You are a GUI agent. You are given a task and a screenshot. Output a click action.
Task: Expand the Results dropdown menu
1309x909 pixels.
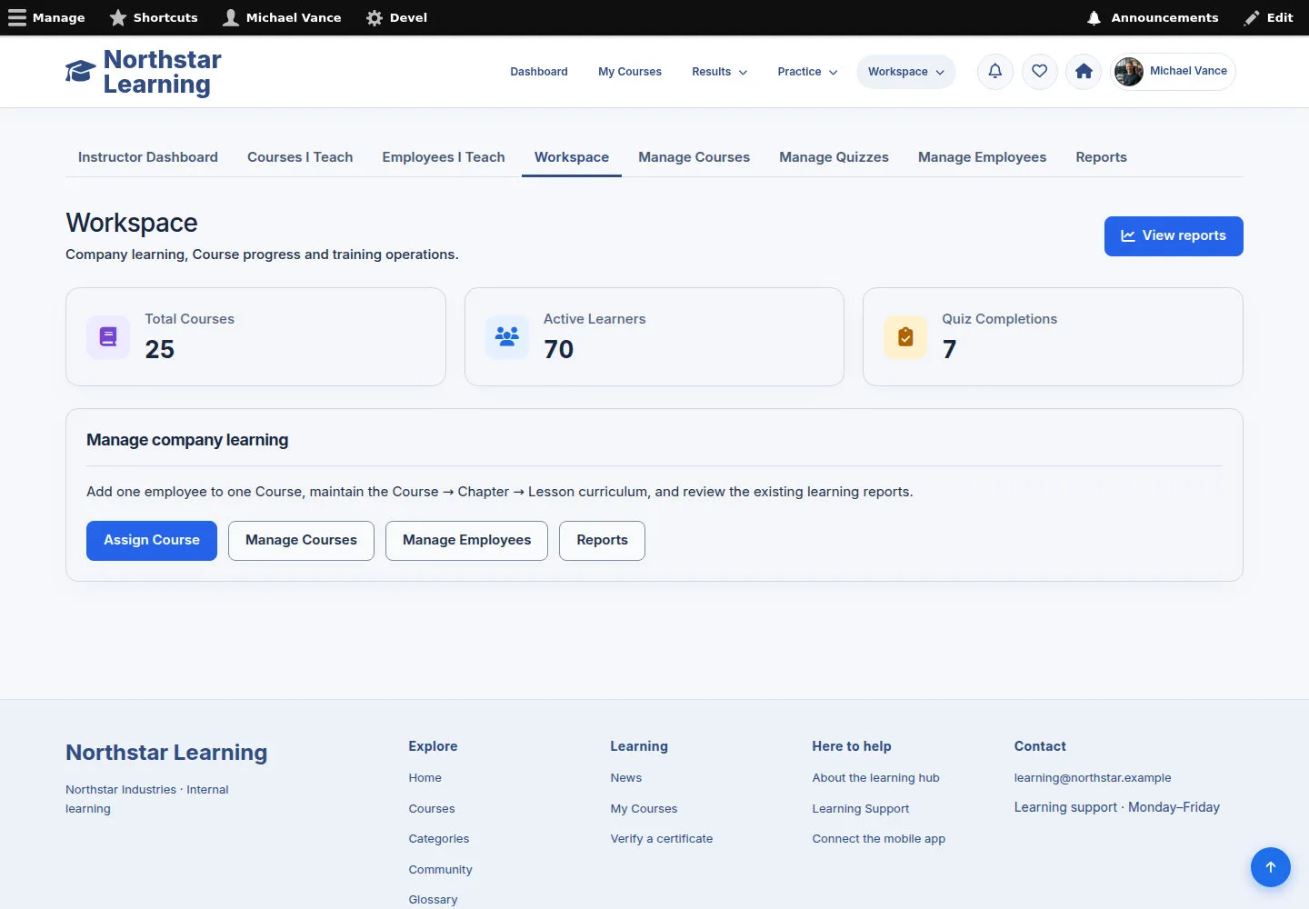(x=720, y=72)
